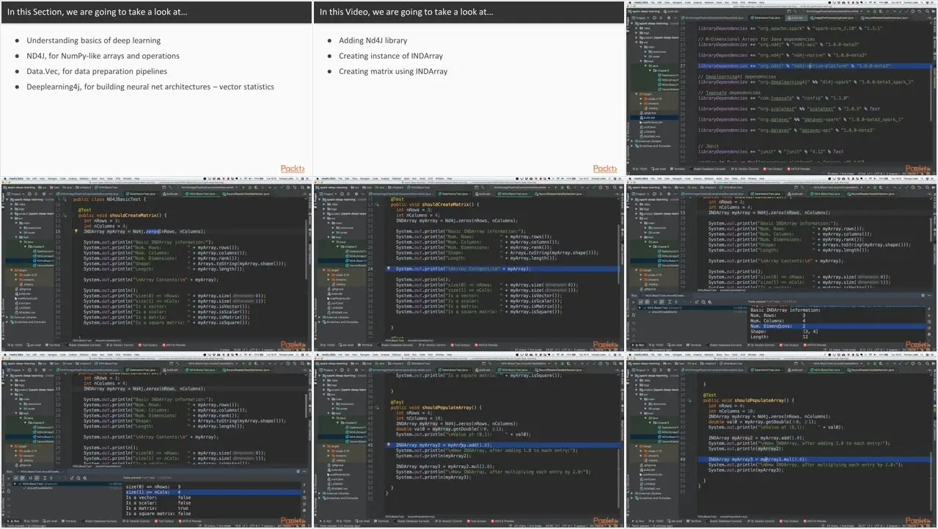
Task: Click Project gear icon in zeros-highlighted frame
Action: tap(44, 194)
